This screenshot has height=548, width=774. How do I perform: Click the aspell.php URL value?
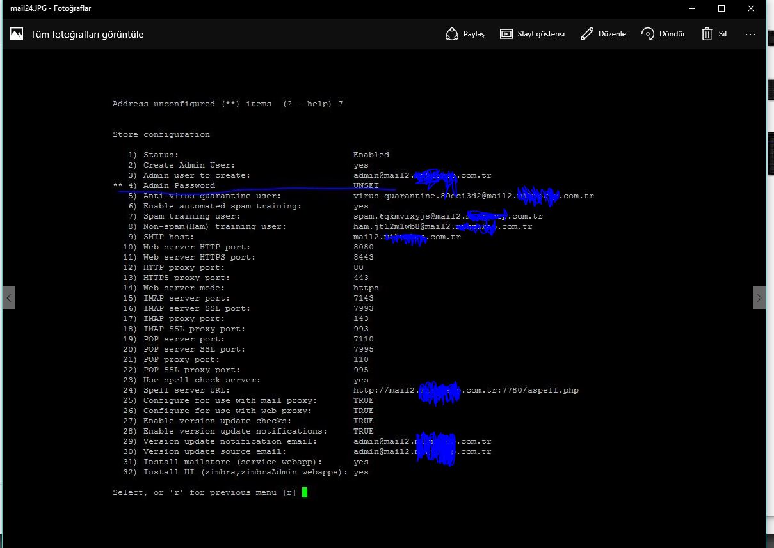466,390
